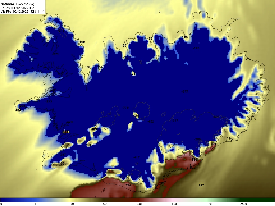Click the map value '409'
The height and width of the screenshot is (206, 275).
[x=94, y=129]
